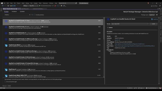The width and height of the screenshot is (162, 91).
Task: Check Do not show this again
Action: 5,82
